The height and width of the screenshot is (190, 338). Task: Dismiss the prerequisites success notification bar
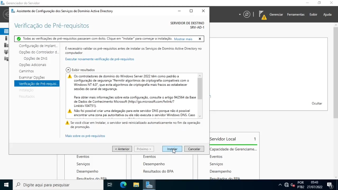(200, 39)
